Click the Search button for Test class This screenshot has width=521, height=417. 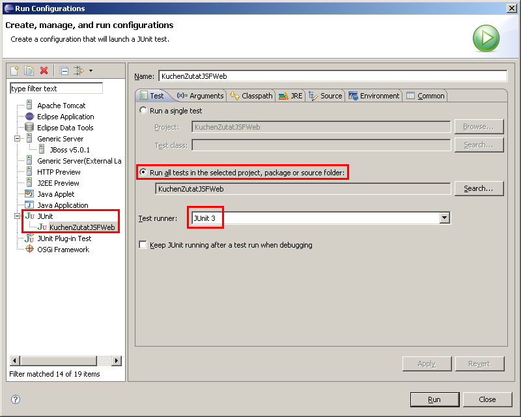(479, 145)
